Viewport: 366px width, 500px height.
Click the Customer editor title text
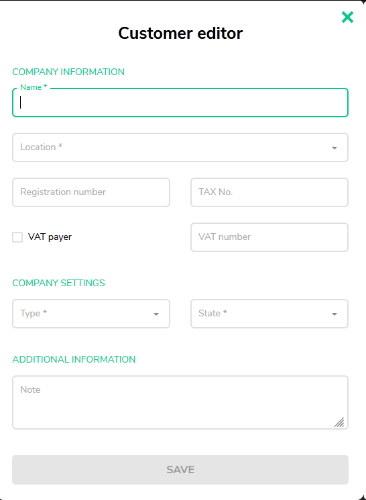pyautogui.click(x=180, y=33)
